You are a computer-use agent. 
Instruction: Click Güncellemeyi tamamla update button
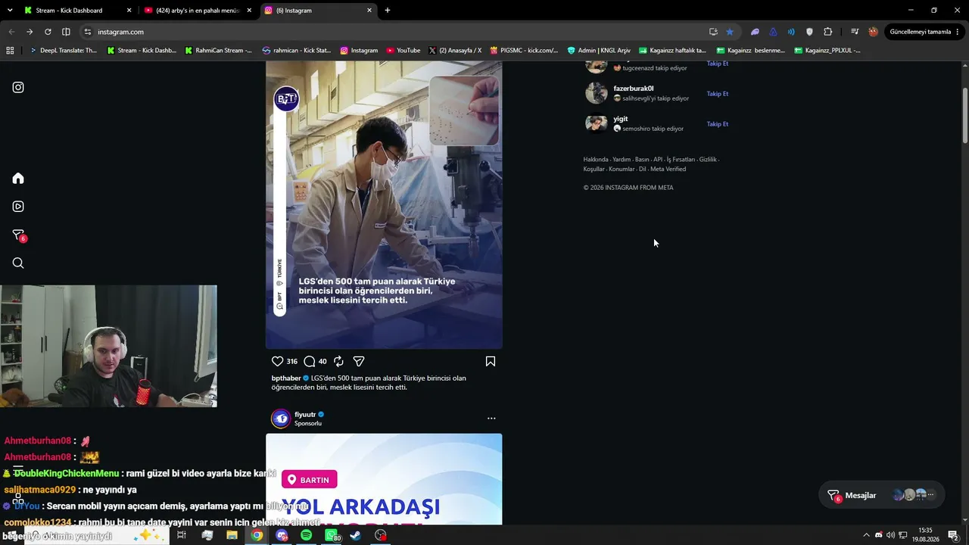920,32
